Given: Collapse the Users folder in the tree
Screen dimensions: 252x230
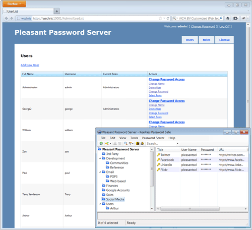Looking at the screenshot, I should (100, 204).
